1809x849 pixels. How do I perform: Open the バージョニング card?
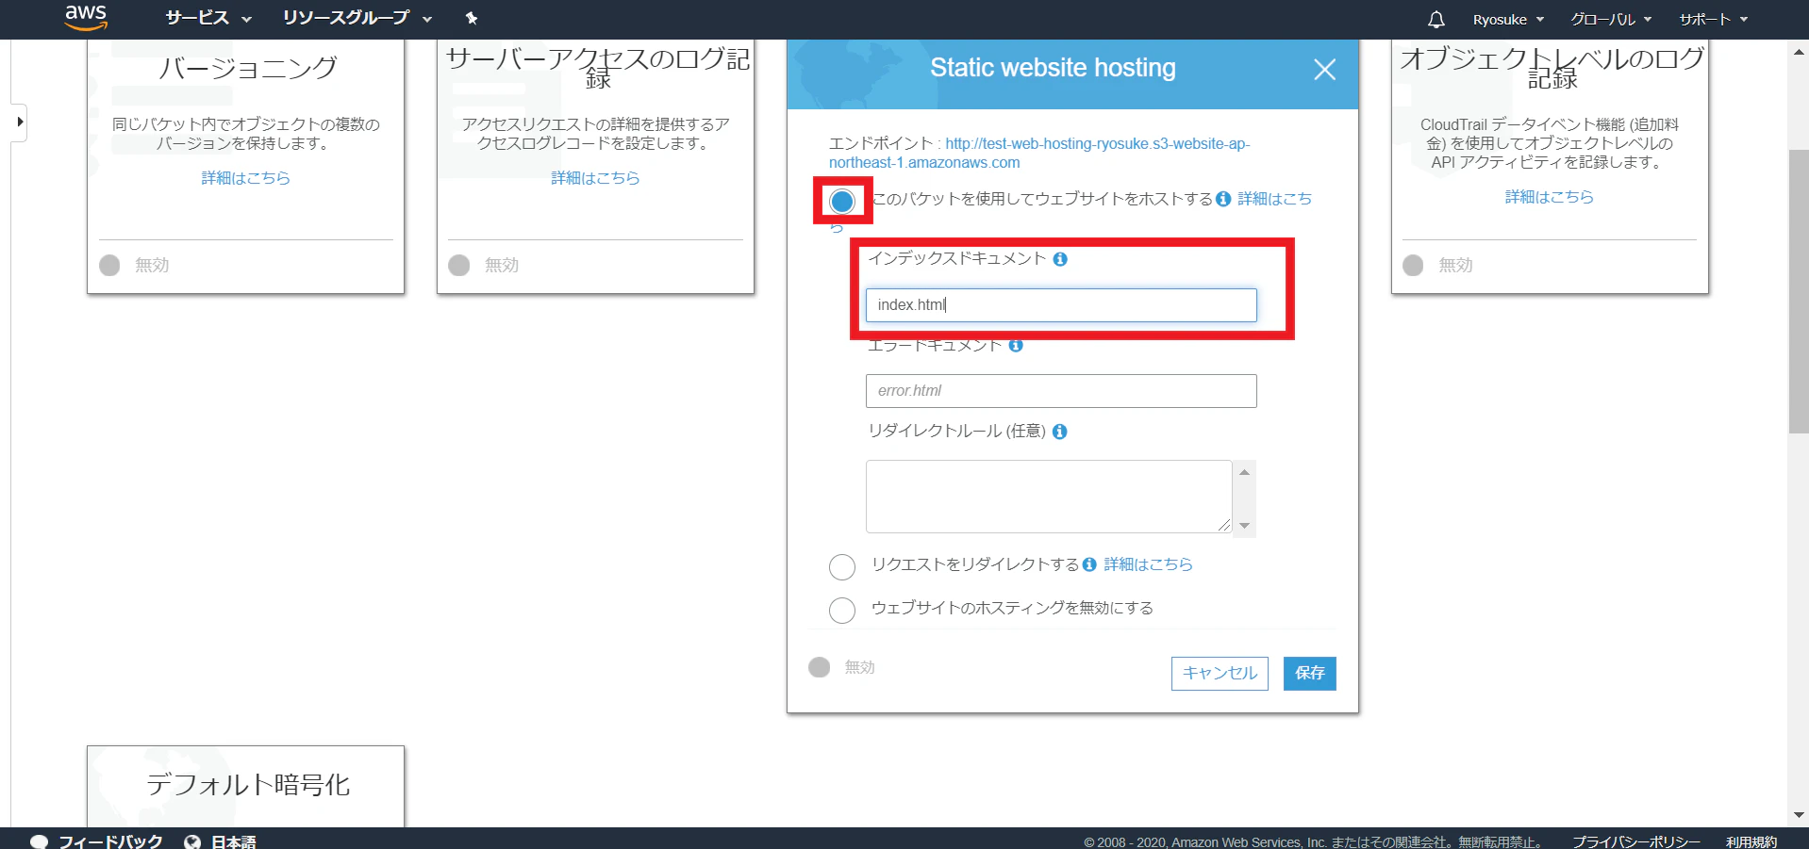pyautogui.click(x=246, y=167)
